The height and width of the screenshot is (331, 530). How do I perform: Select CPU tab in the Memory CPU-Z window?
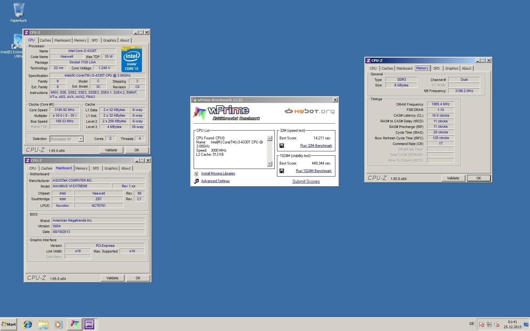(374, 68)
